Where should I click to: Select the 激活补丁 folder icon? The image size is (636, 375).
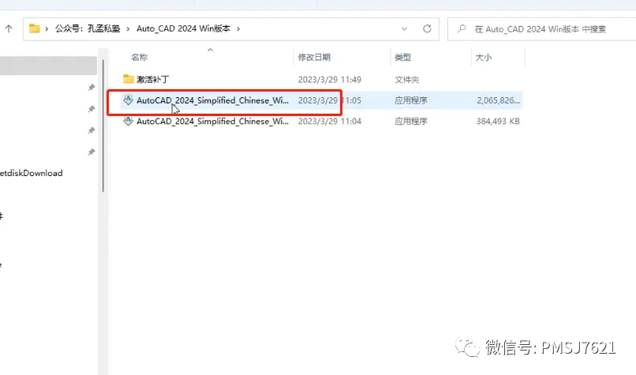pos(128,79)
